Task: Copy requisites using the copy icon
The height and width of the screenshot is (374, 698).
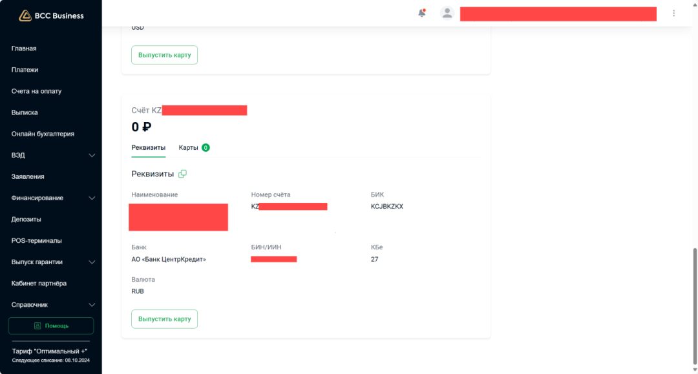Action: coord(182,174)
